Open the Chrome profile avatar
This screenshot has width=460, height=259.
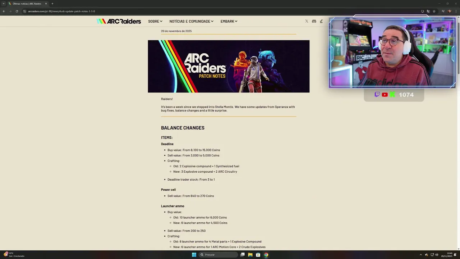click(x=449, y=11)
